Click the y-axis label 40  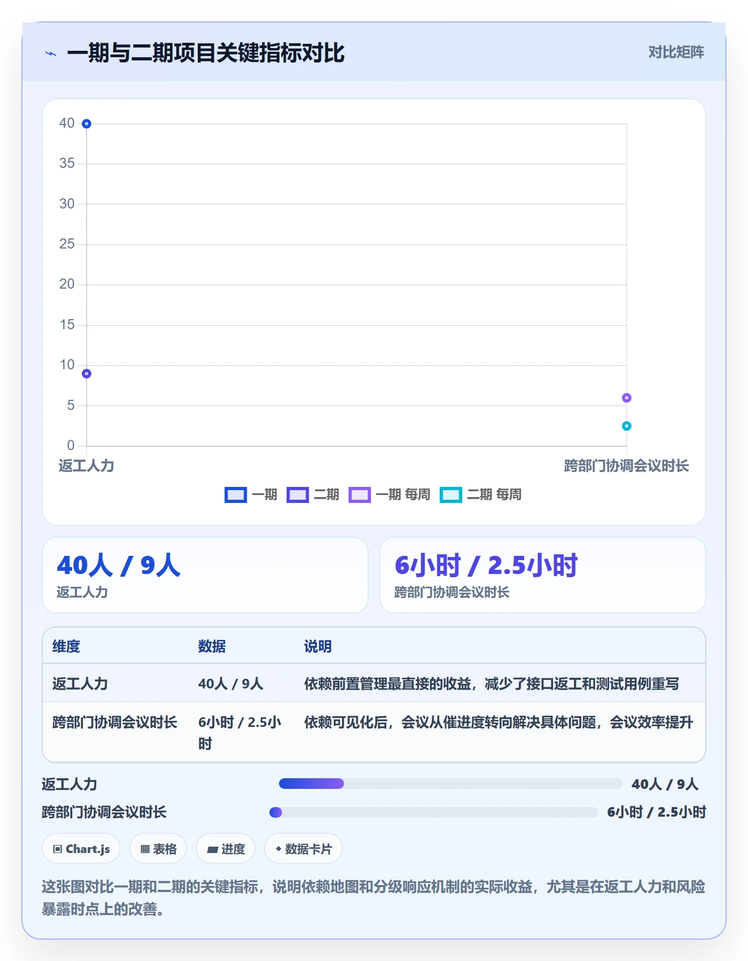67,123
